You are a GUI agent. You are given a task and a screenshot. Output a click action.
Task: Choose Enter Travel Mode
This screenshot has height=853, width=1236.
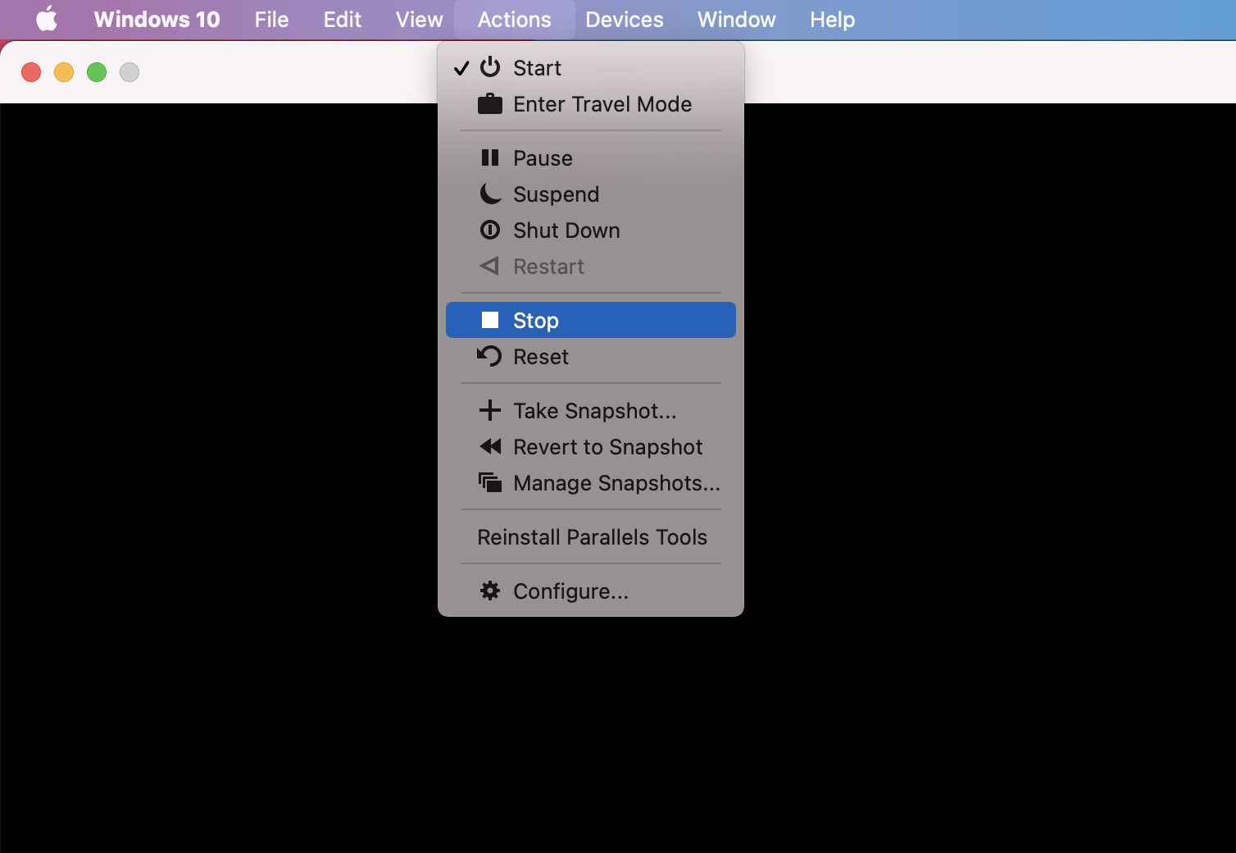pos(591,103)
